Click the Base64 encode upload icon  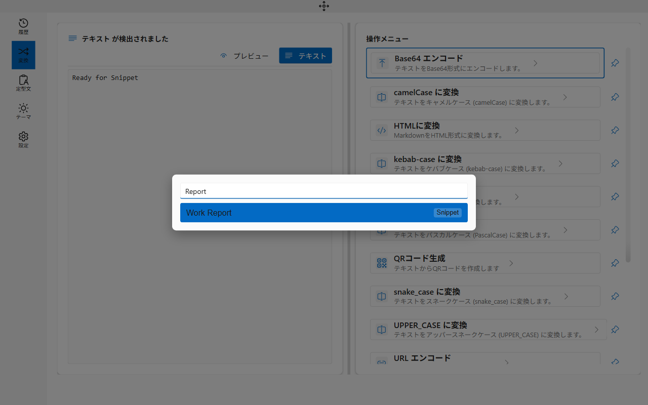pyautogui.click(x=381, y=62)
